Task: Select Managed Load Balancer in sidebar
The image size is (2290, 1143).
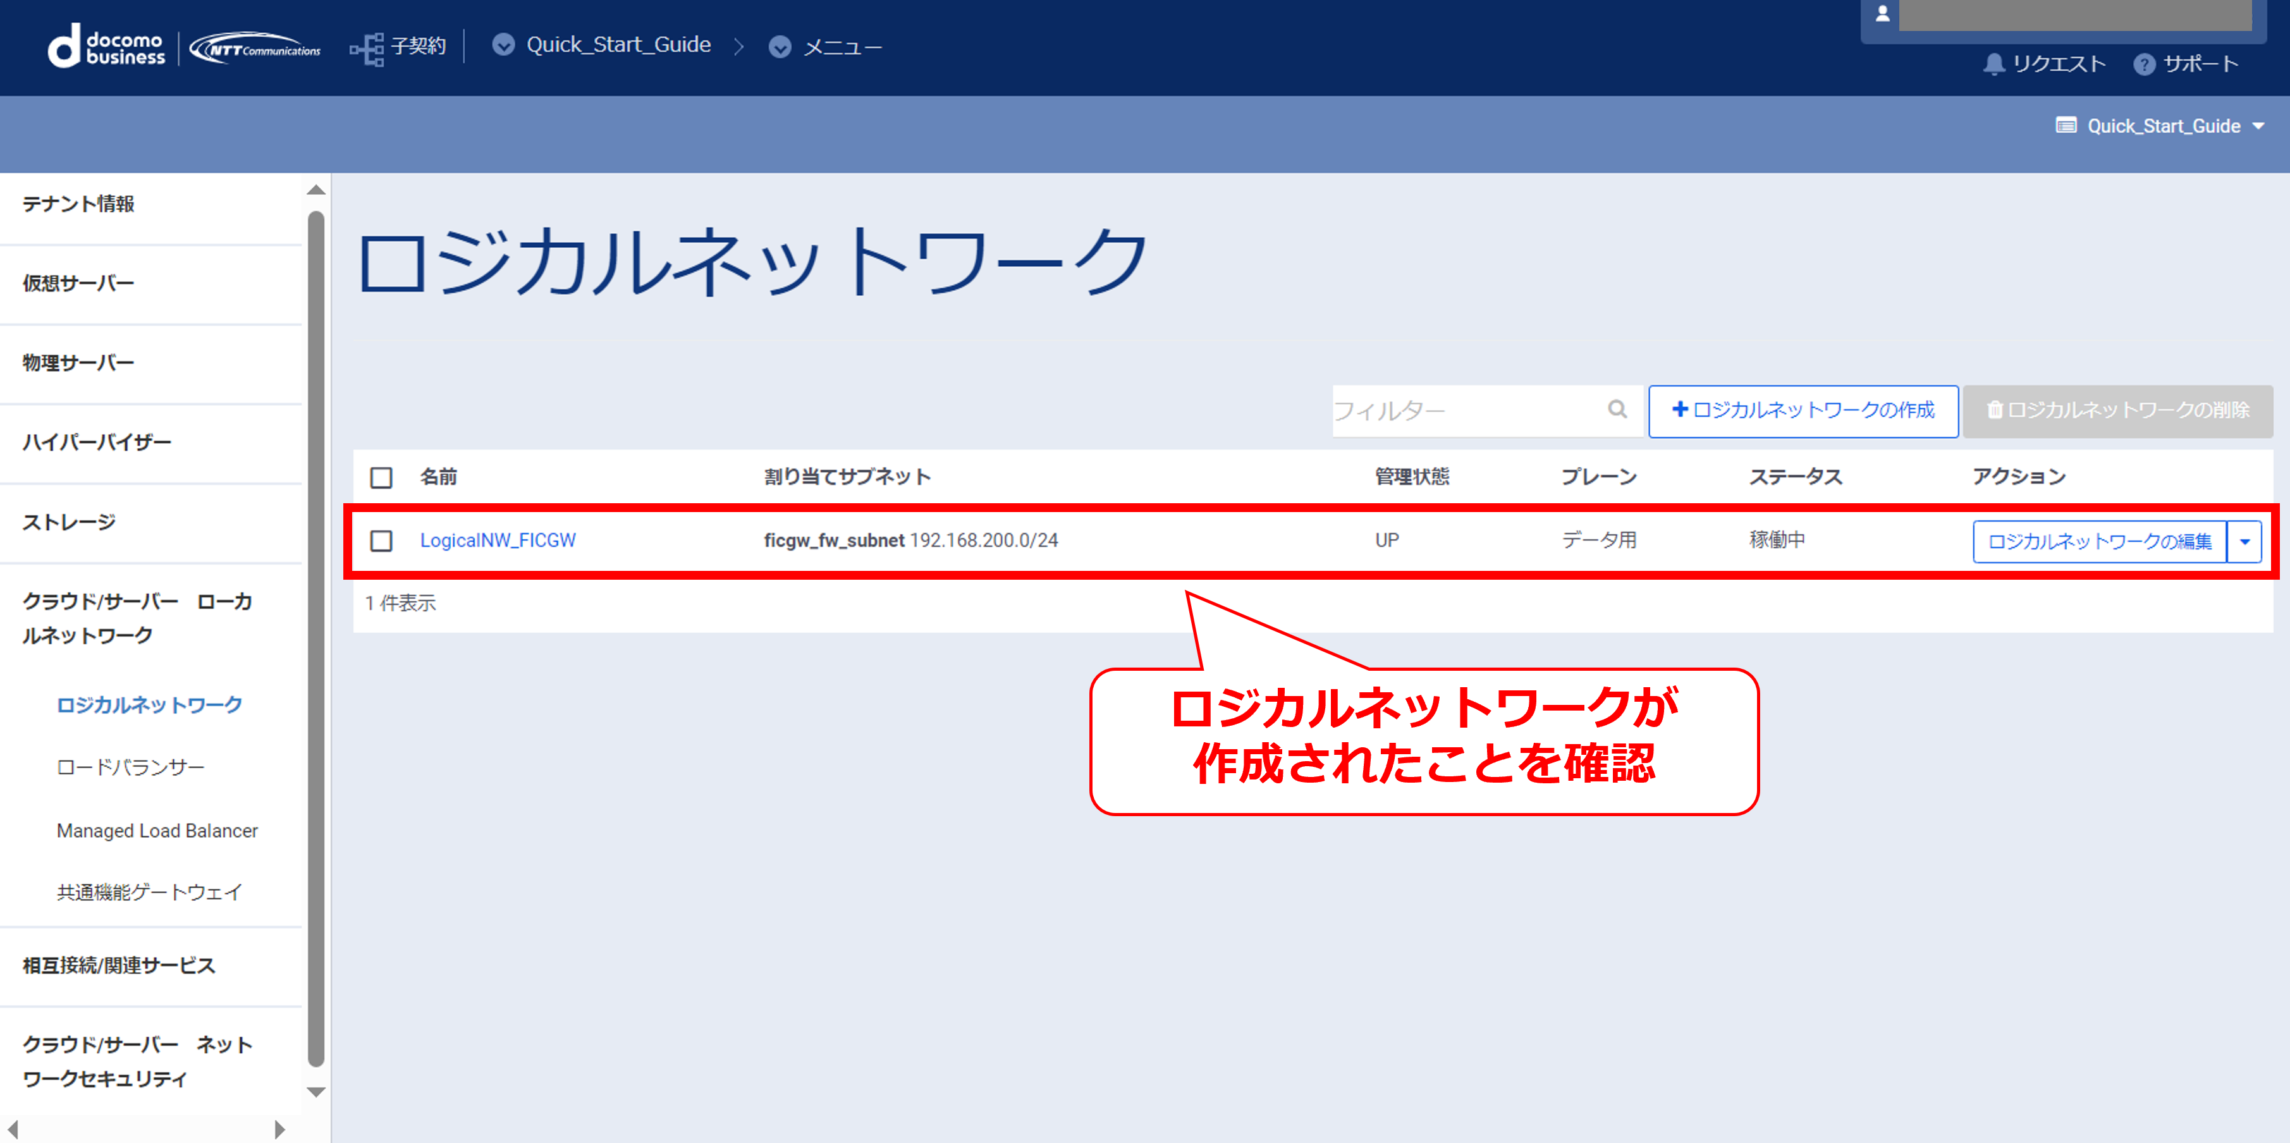Action: [x=157, y=830]
